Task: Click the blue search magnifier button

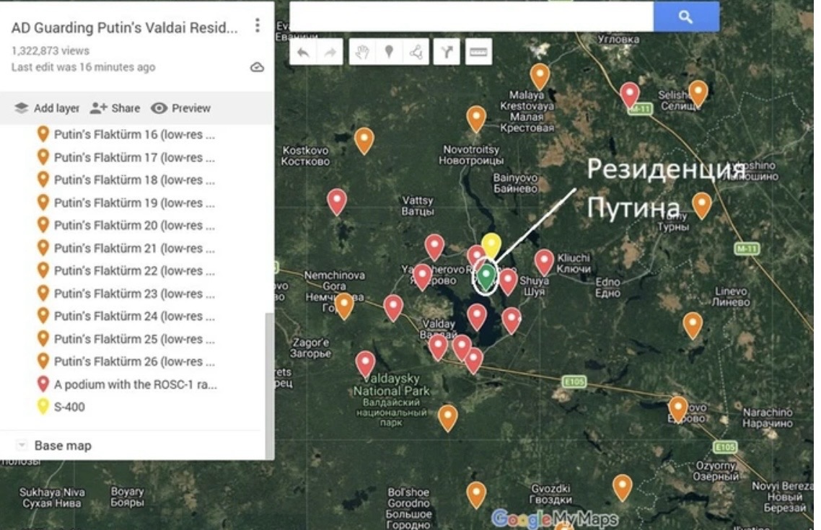Action: (x=685, y=17)
